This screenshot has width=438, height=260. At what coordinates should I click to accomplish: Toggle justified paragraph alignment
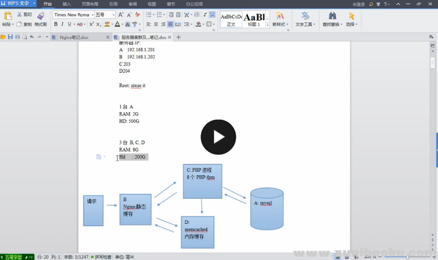pos(170,25)
